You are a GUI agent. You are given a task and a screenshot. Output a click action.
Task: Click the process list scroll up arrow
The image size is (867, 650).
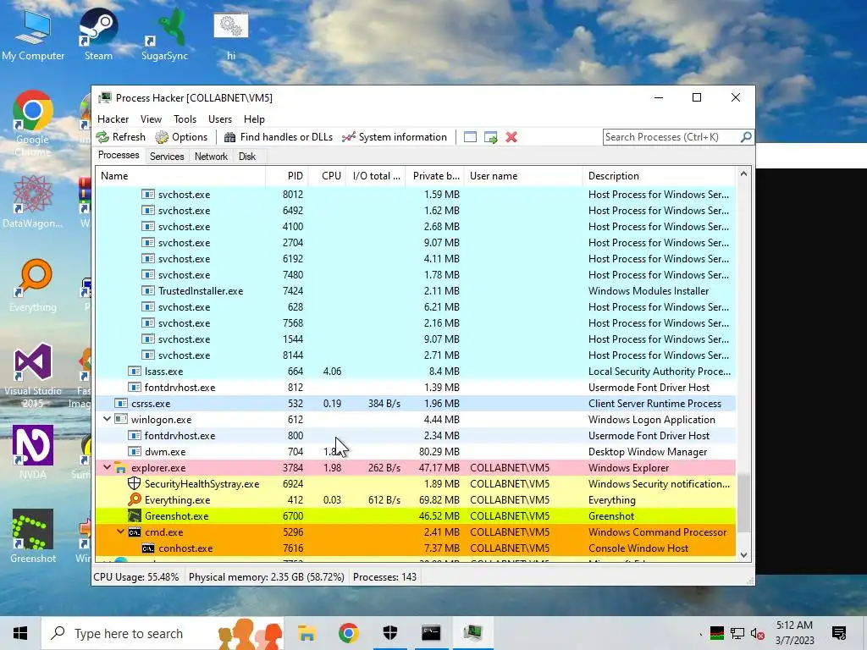click(x=743, y=174)
